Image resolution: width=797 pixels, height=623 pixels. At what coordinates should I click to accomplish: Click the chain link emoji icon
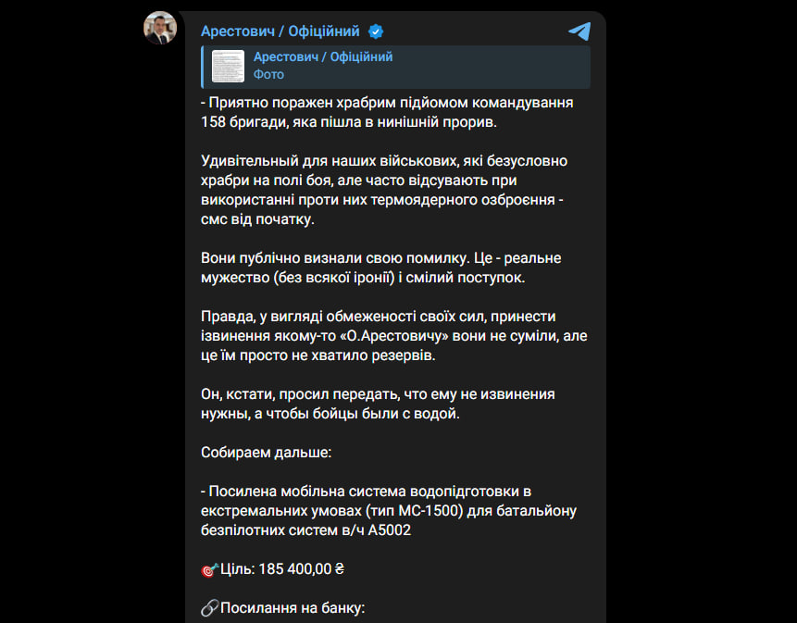[209, 608]
